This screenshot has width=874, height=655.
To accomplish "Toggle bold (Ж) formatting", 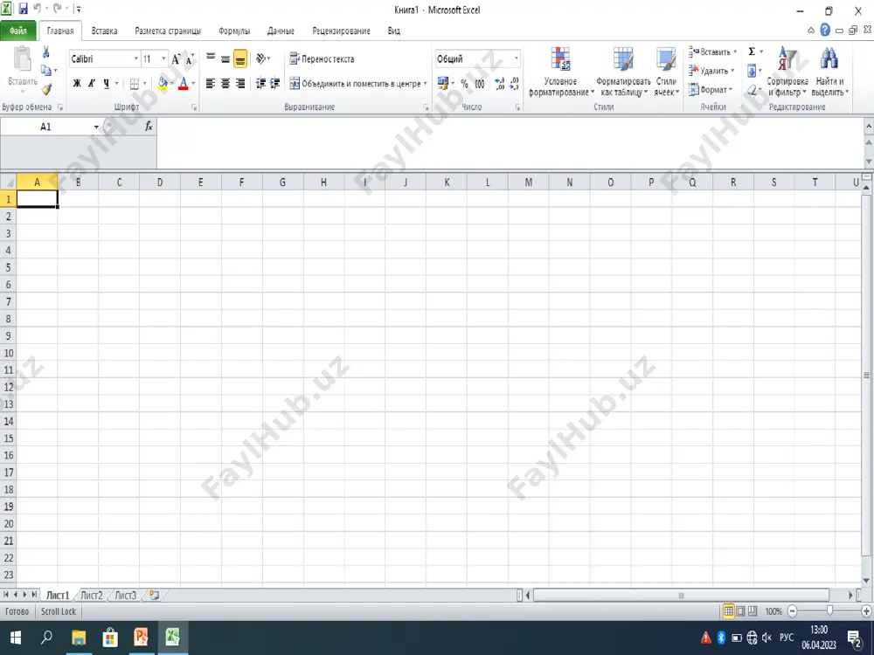I will click(x=77, y=84).
